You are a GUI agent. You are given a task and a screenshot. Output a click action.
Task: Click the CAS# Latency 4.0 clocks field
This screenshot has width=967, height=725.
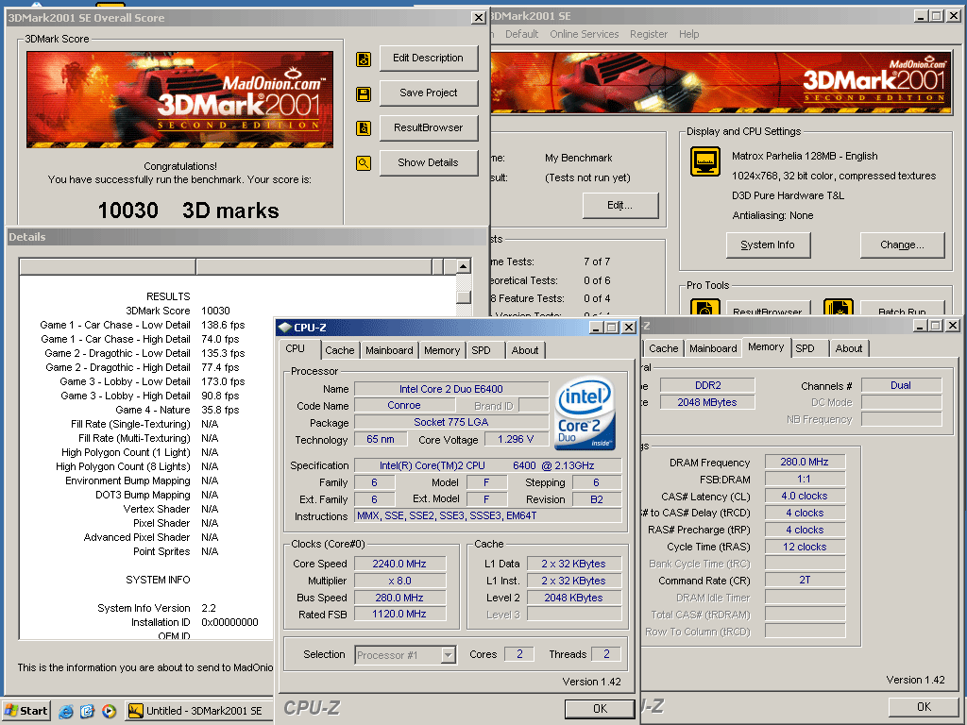pos(805,496)
